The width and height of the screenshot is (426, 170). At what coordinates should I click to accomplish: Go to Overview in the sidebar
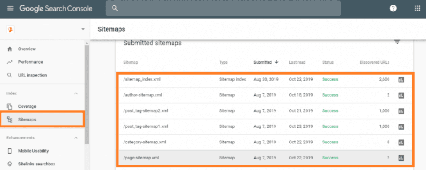pyautogui.click(x=43, y=49)
